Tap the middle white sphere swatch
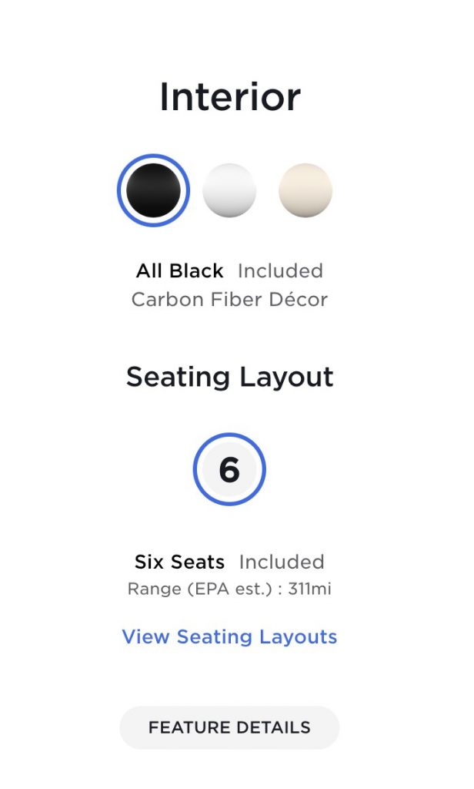The height and width of the screenshot is (789, 474). [x=229, y=190]
